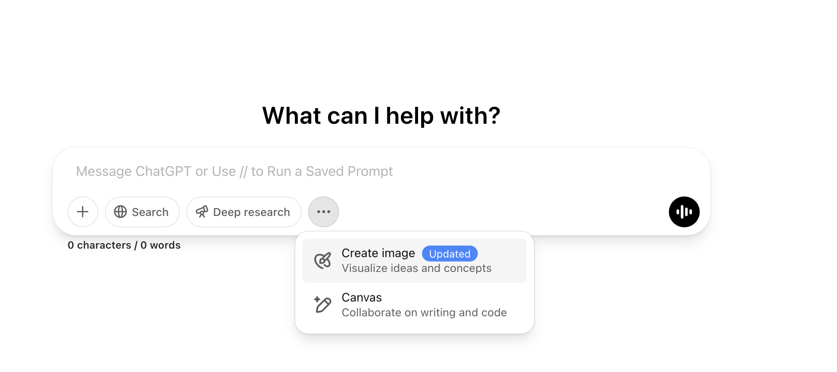Click the globe icon on Search
837x372 pixels.
click(121, 212)
